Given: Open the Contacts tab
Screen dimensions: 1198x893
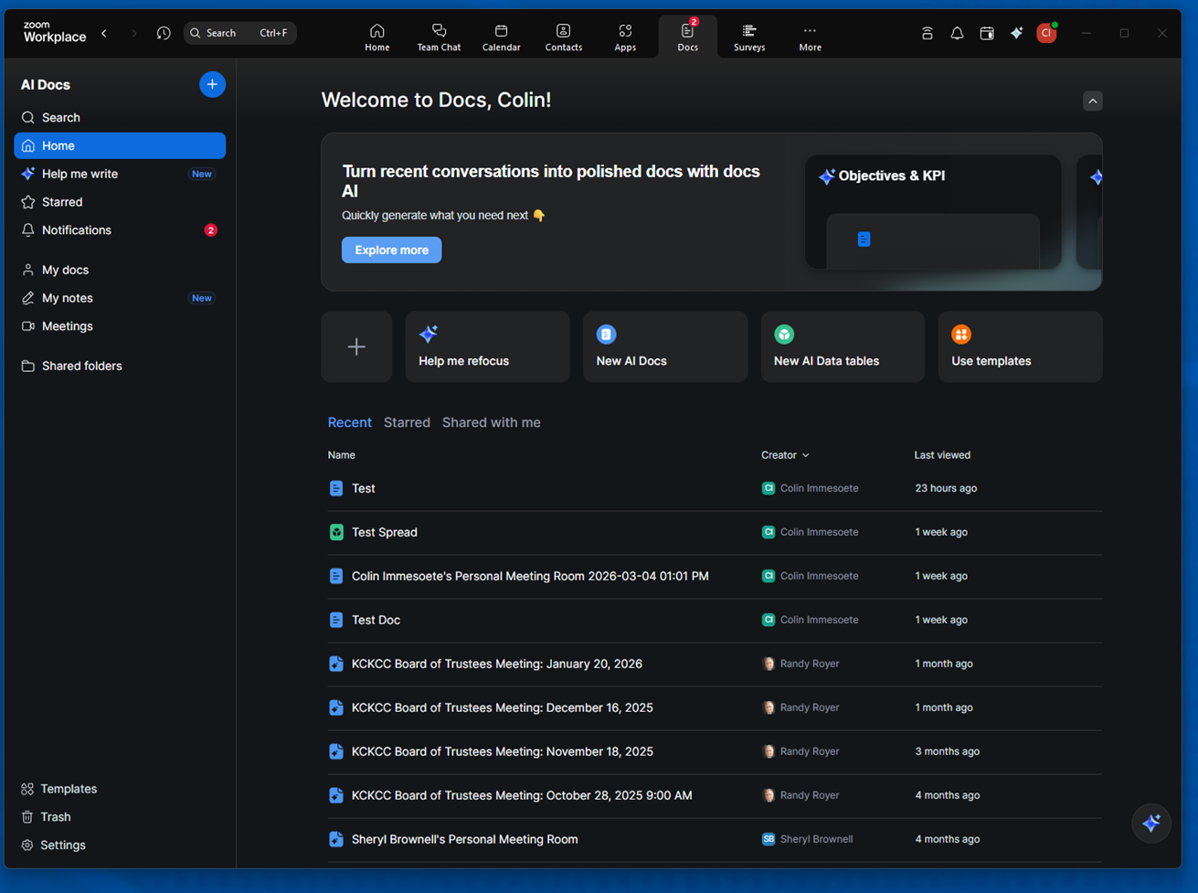Looking at the screenshot, I should point(563,37).
